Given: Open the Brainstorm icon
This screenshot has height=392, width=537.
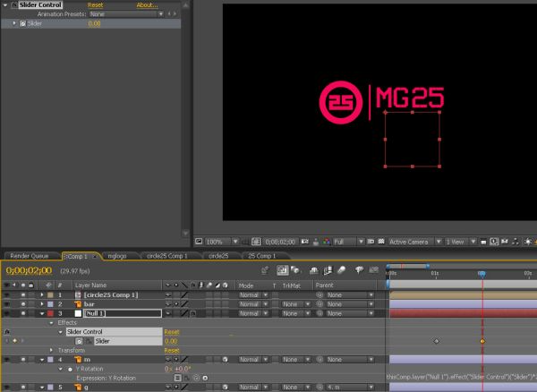Looking at the screenshot, I should pyautogui.click(x=359, y=270).
